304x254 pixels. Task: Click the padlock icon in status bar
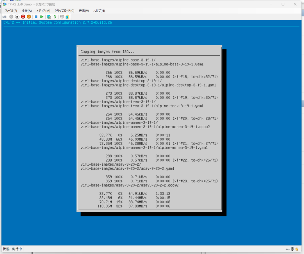click(x=297, y=249)
